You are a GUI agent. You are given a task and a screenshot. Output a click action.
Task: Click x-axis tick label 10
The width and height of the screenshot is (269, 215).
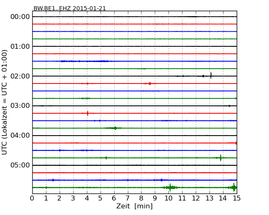(x=168, y=198)
